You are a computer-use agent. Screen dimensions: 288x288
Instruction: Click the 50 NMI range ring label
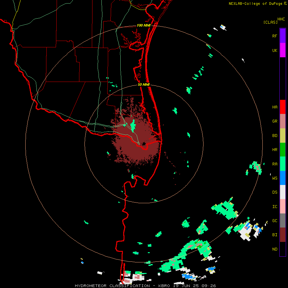144,84
